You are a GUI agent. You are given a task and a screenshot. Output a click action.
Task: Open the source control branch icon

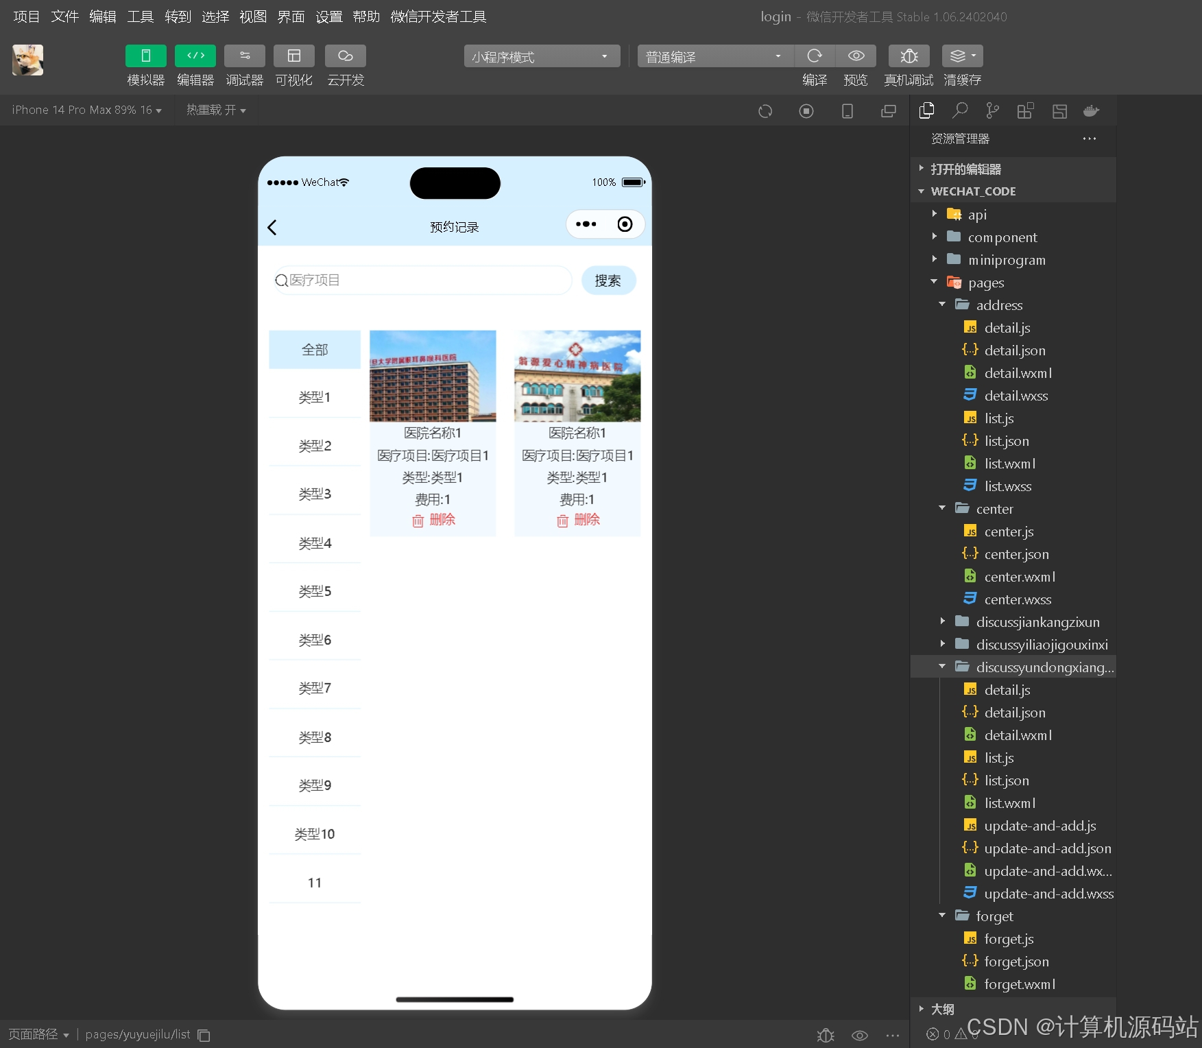tap(992, 110)
